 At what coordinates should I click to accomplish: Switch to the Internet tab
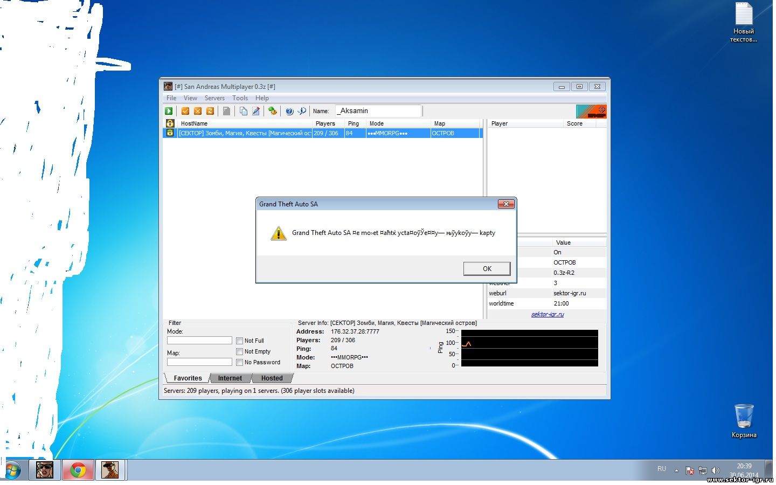(x=230, y=378)
